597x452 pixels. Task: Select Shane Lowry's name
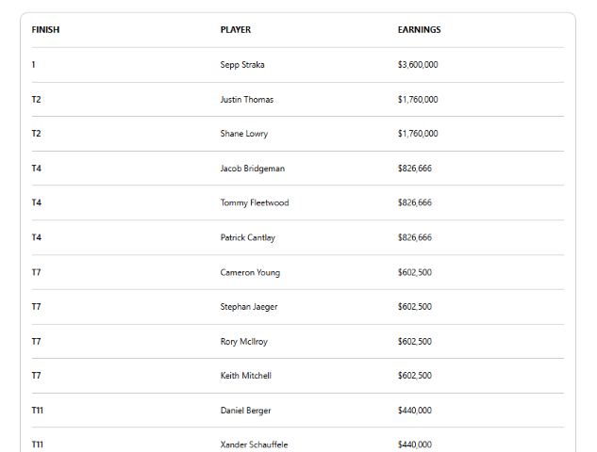pos(244,134)
